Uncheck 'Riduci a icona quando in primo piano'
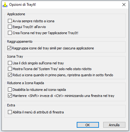This screenshot has width=130, height=132. tap(10, 75)
